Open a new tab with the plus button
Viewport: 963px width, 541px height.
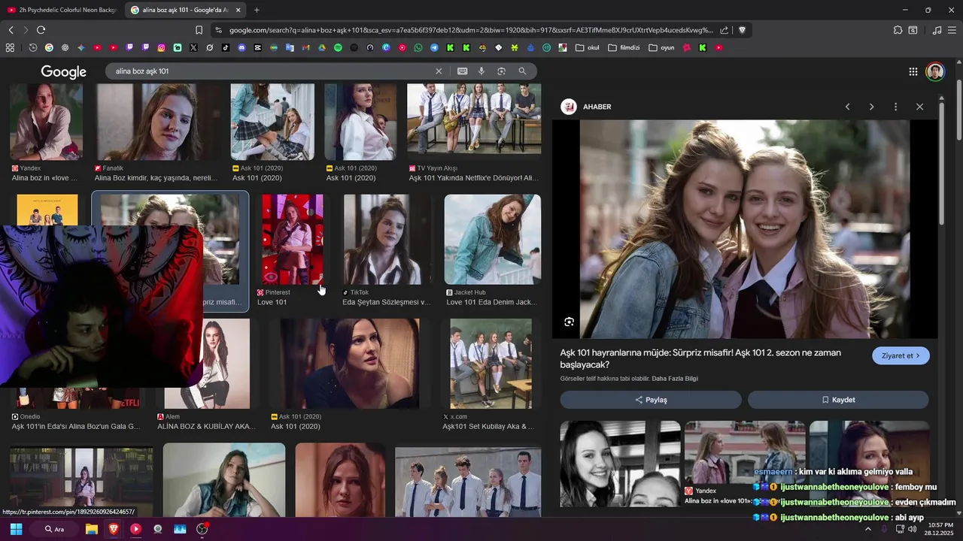click(x=257, y=10)
